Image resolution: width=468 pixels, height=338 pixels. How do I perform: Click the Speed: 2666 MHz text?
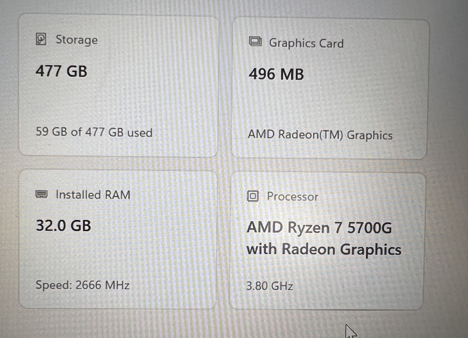pos(82,285)
